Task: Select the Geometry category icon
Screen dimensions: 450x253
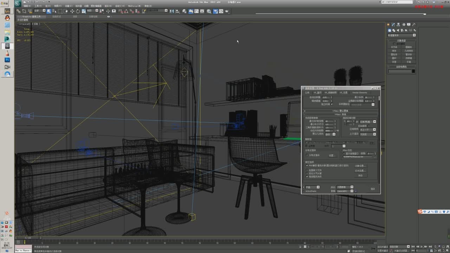Action: (389, 31)
